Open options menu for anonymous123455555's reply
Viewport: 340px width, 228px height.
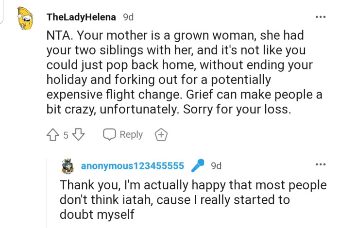[x=321, y=164]
